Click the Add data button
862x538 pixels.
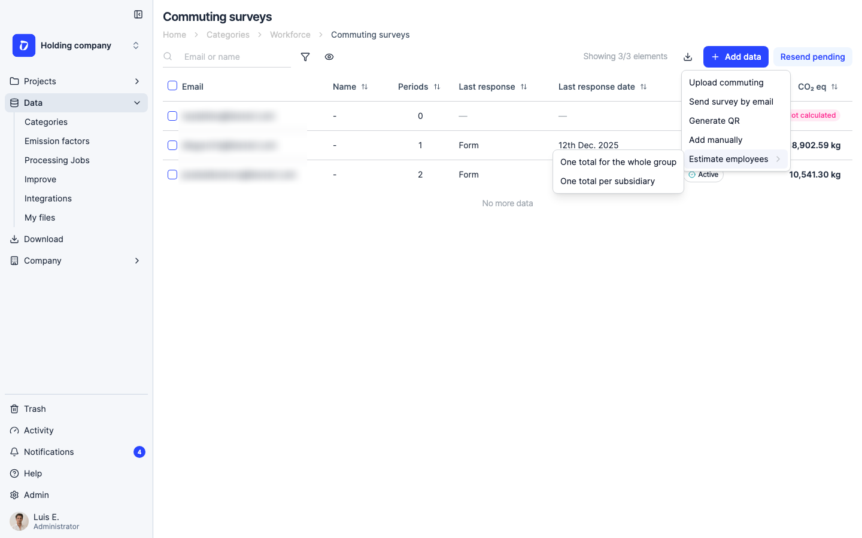736,57
